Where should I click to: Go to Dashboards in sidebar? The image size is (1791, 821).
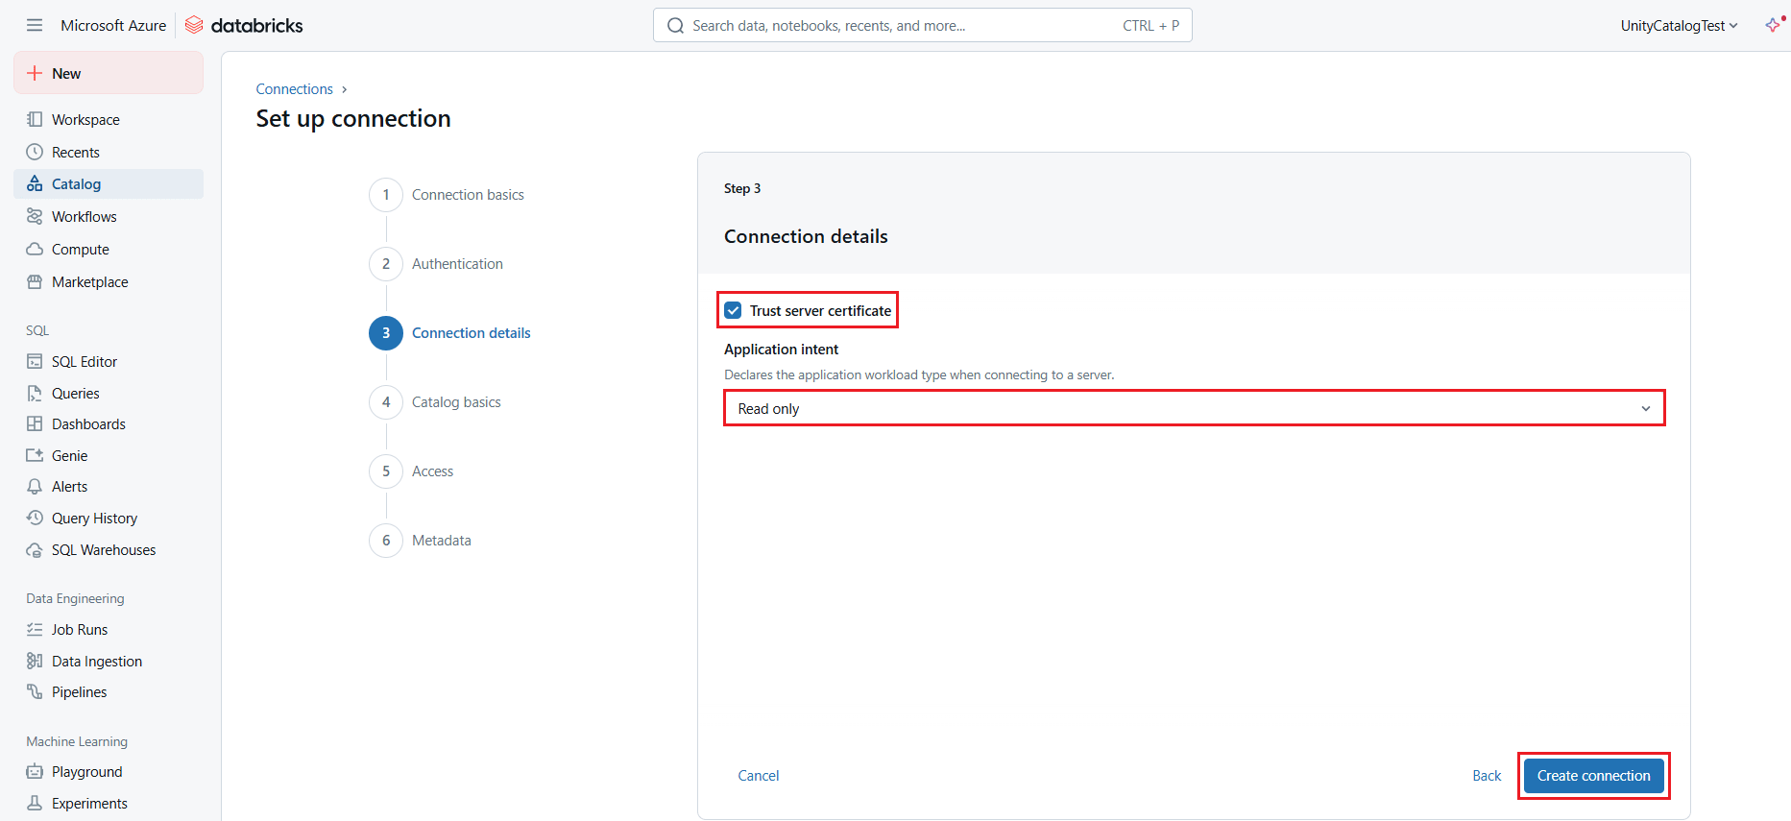coord(88,424)
